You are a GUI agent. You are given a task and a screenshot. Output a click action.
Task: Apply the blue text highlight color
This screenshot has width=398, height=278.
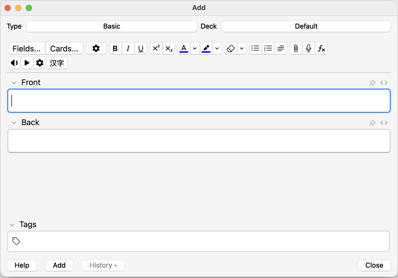[x=206, y=48]
